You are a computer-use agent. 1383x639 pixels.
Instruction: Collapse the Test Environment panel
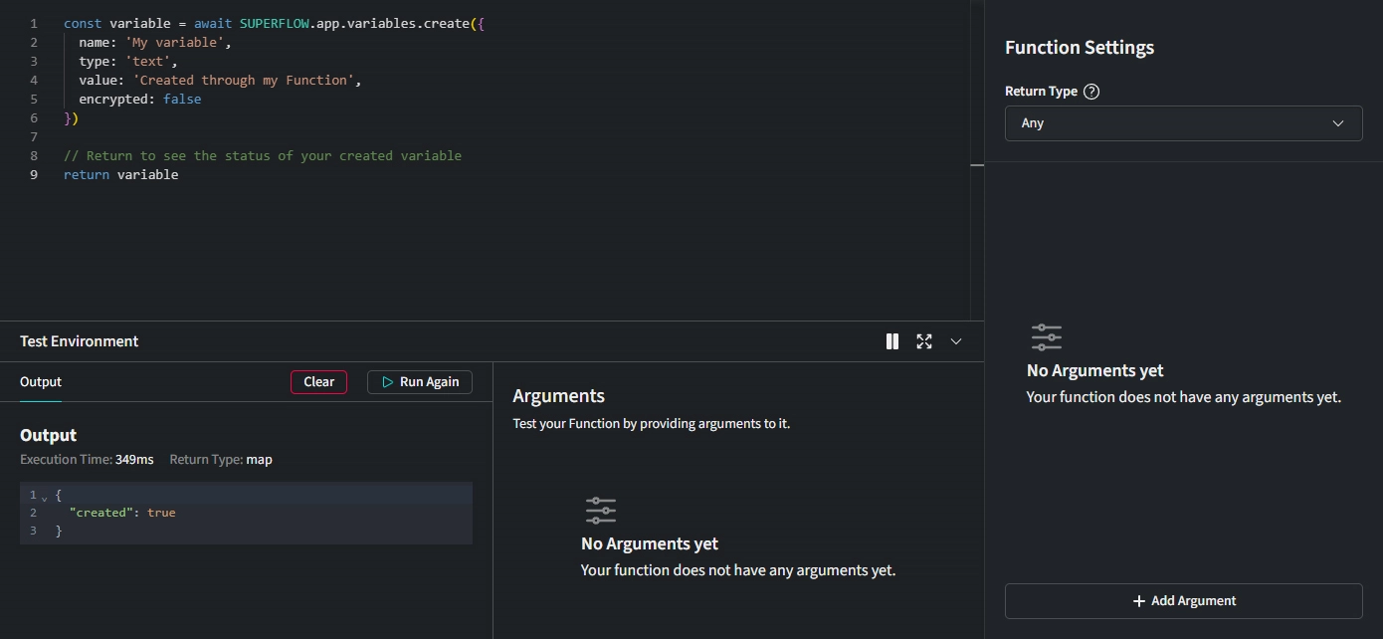[956, 341]
